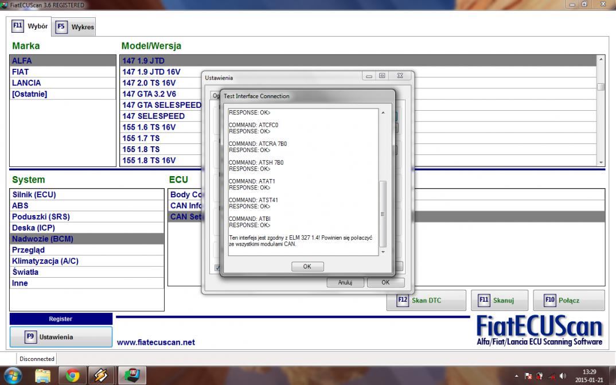
Task: Click the Register button
Action: [61, 318]
